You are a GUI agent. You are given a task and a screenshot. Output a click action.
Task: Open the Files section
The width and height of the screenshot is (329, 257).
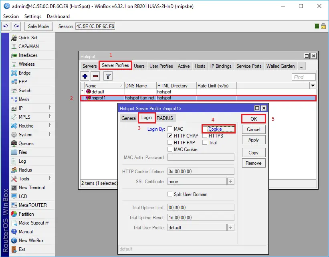(23, 152)
